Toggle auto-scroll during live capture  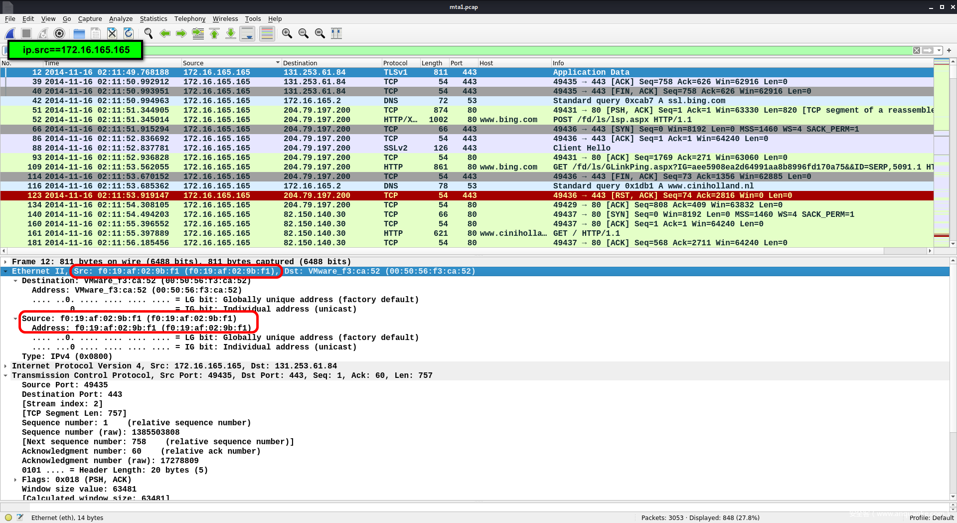[247, 33]
